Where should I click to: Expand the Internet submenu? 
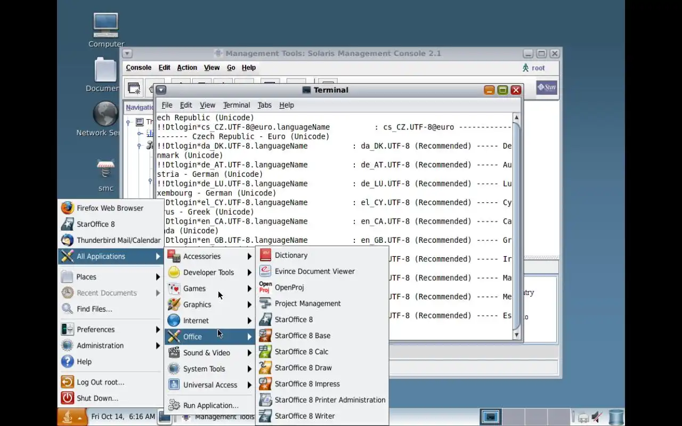[210, 321]
